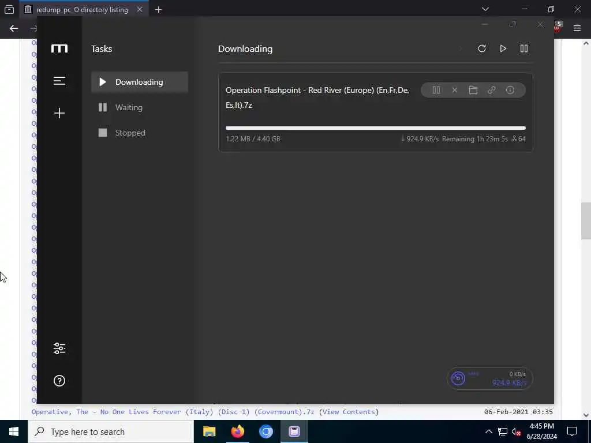This screenshot has height=443, width=591.
Task: Open the volume tray icon
Action: [517, 431]
